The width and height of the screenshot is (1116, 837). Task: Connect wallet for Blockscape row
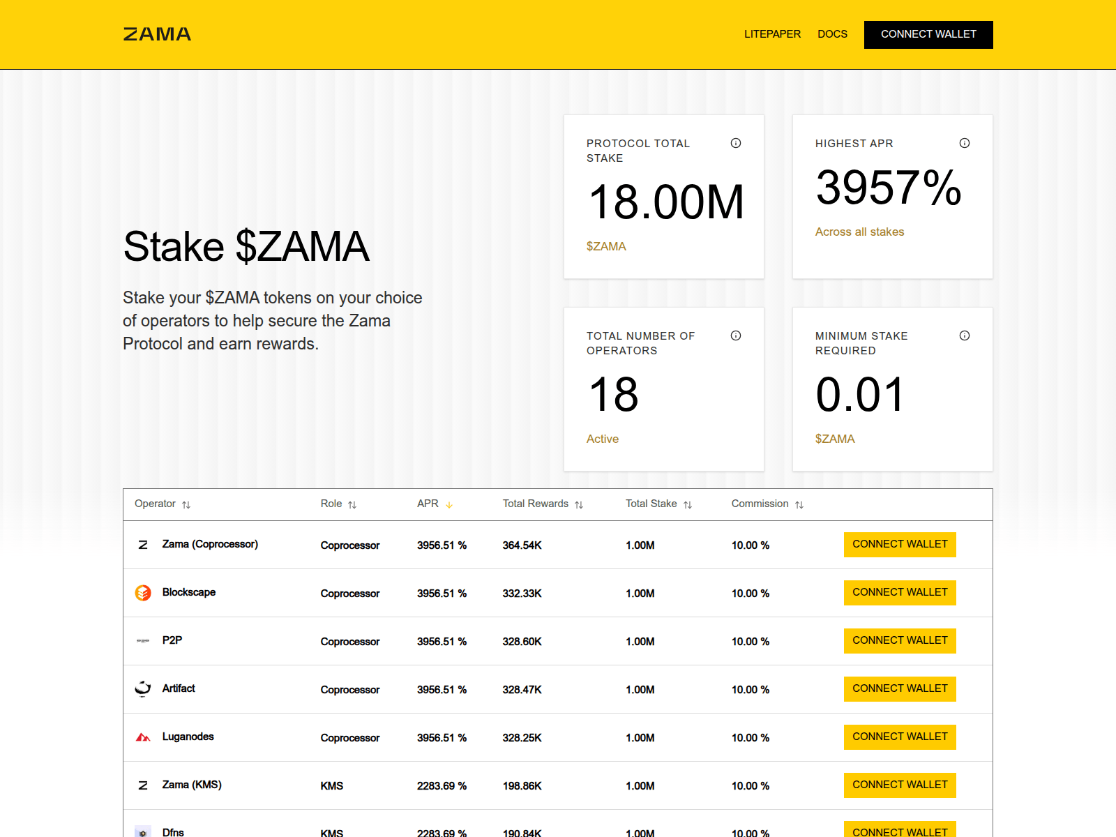point(900,593)
